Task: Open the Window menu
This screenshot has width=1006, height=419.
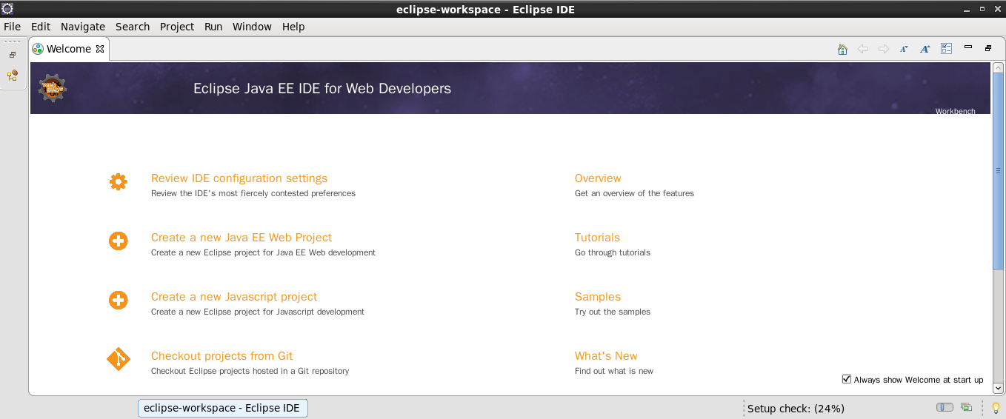Action: [252, 27]
